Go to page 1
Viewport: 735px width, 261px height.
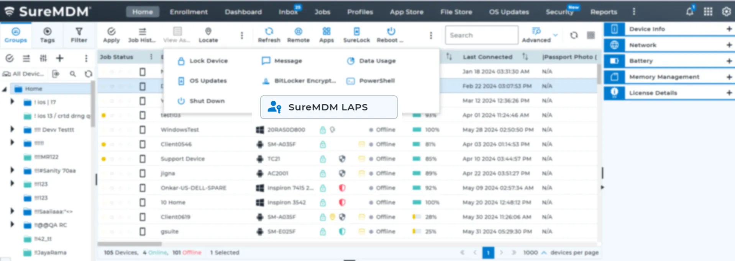[488, 253]
